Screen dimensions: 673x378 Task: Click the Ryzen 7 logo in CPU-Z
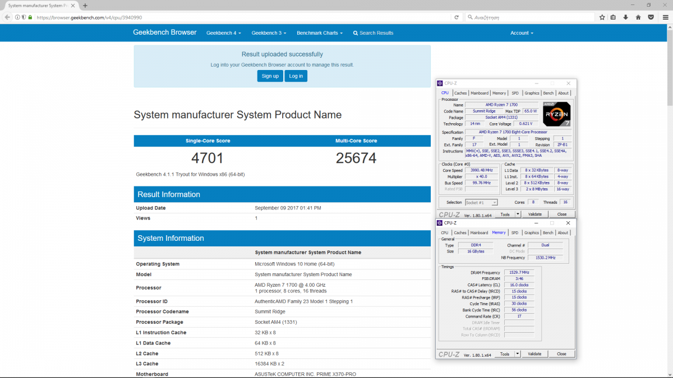click(x=556, y=114)
